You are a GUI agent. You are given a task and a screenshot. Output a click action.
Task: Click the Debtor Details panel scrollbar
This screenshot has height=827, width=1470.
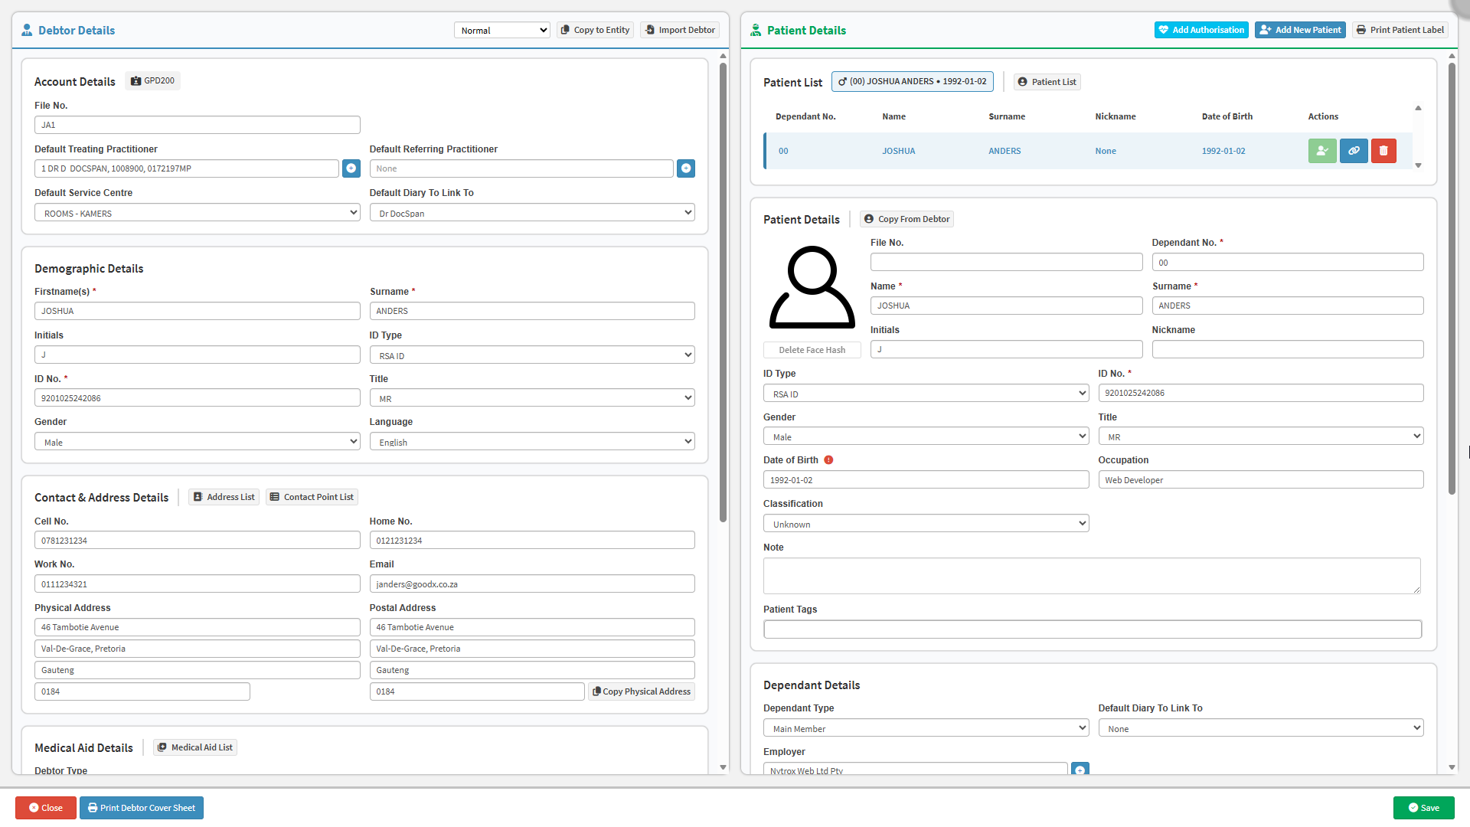tap(723, 291)
